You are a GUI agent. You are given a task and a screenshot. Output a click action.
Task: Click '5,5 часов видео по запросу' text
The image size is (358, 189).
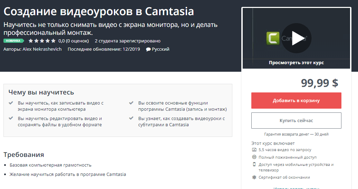pyautogui.click(x=285, y=150)
